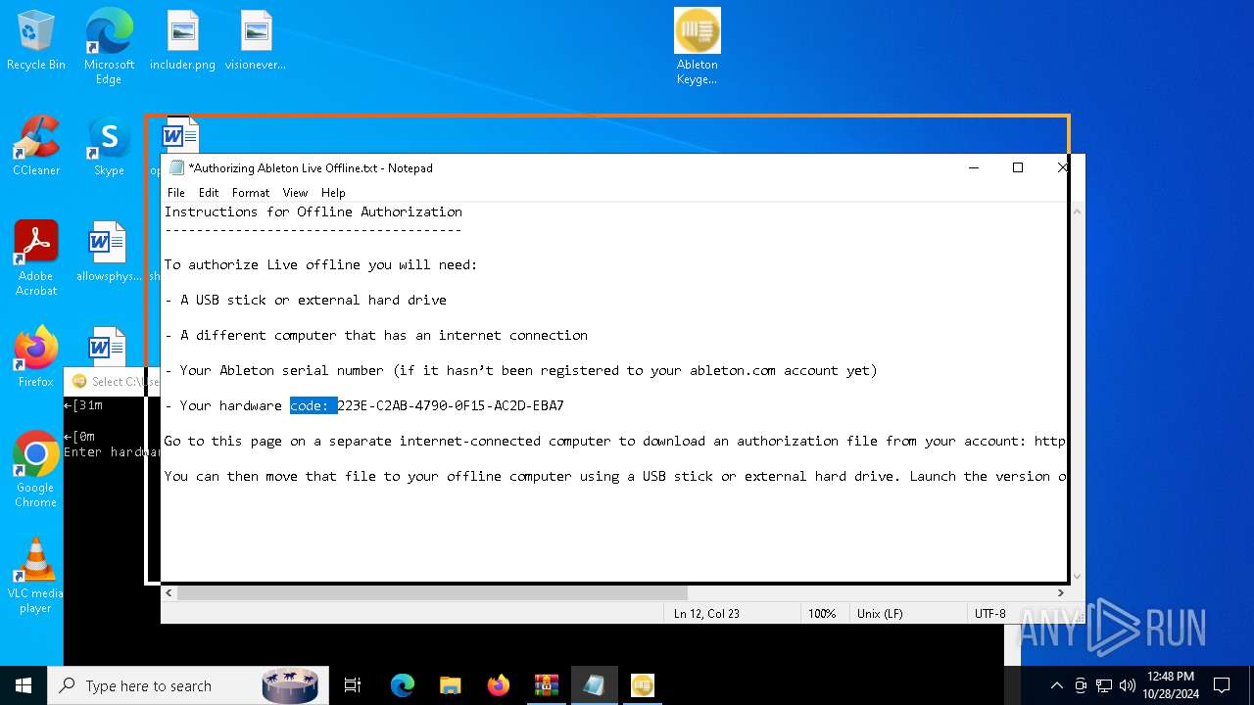Viewport: 1254px width, 705px height.
Task: Open File Explorer from the taskbar
Action: [x=450, y=685]
